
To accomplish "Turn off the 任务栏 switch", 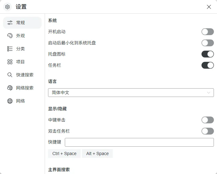I will [x=208, y=65].
